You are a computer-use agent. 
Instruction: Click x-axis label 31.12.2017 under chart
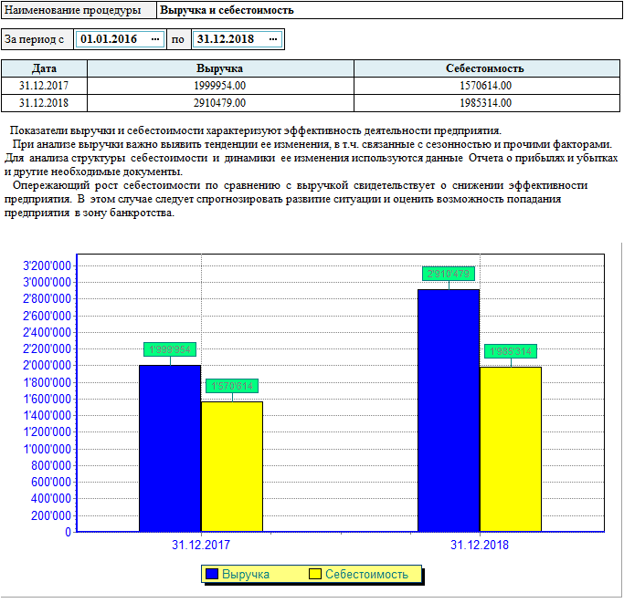coord(201,545)
